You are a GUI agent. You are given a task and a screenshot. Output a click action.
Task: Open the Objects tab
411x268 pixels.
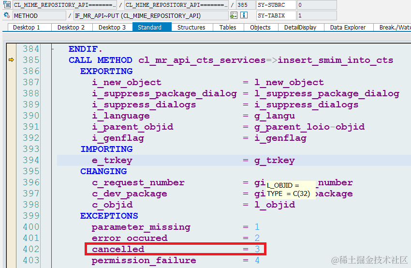click(x=260, y=27)
